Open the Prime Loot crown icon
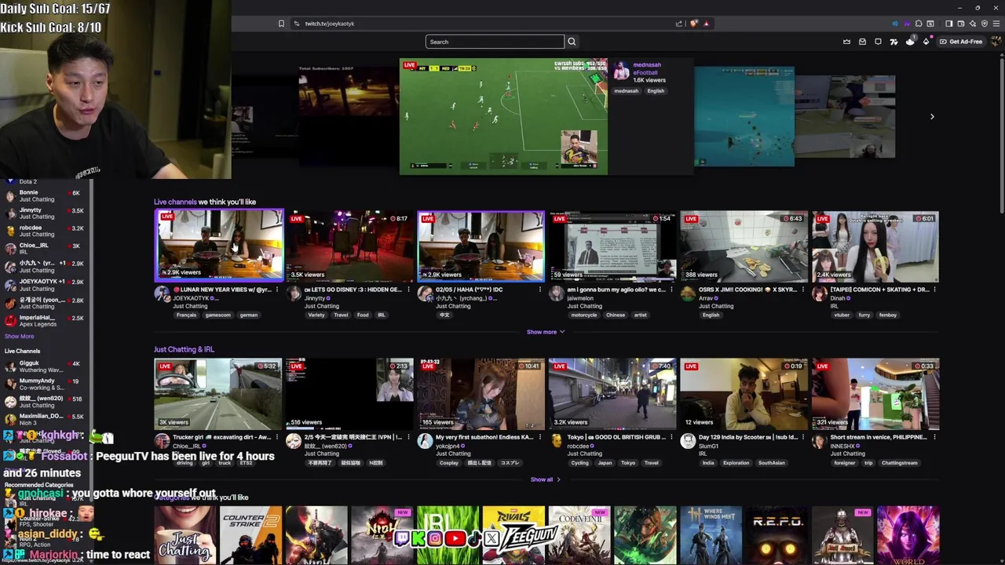 846,42
